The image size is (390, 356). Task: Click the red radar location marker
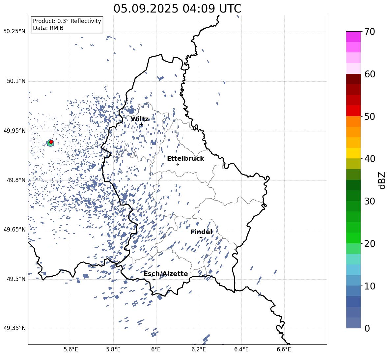[x=51, y=142]
